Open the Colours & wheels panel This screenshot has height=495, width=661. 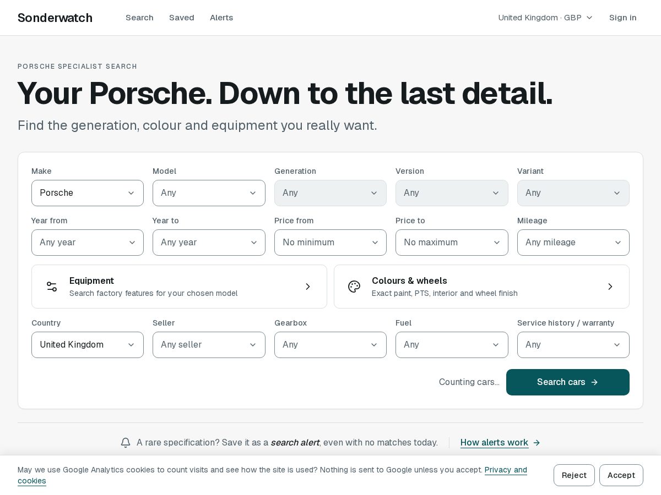point(481,287)
